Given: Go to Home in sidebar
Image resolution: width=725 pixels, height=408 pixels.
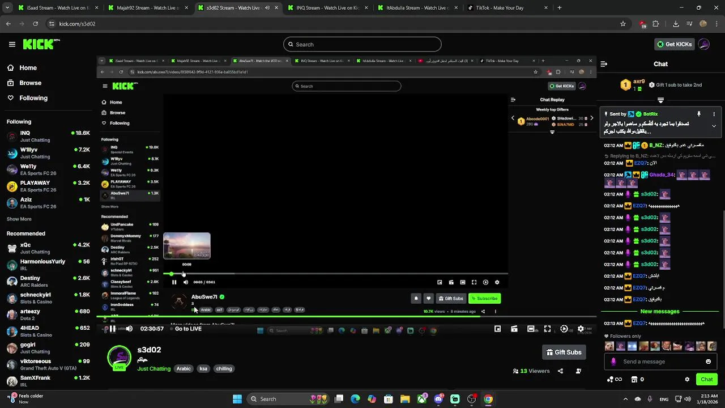Looking at the screenshot, I should coord(28,68).
